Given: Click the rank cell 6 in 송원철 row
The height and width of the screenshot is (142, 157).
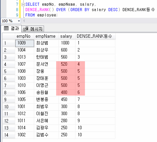Looking at the screenshot, I should [95, 93].
